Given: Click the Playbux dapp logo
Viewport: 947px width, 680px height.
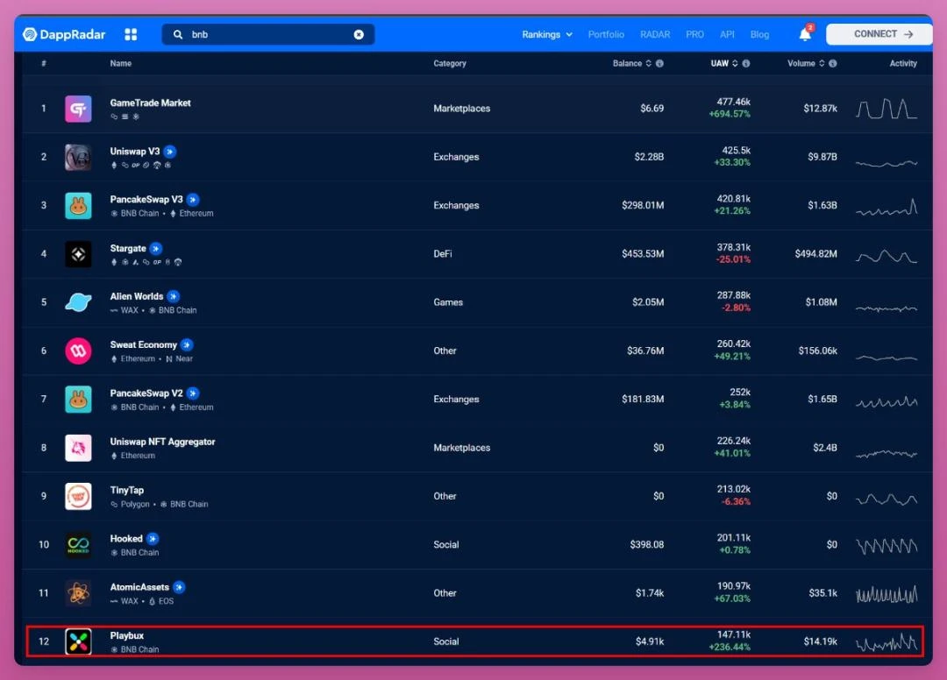Looking at the screenshot, I should coord(78,641).
